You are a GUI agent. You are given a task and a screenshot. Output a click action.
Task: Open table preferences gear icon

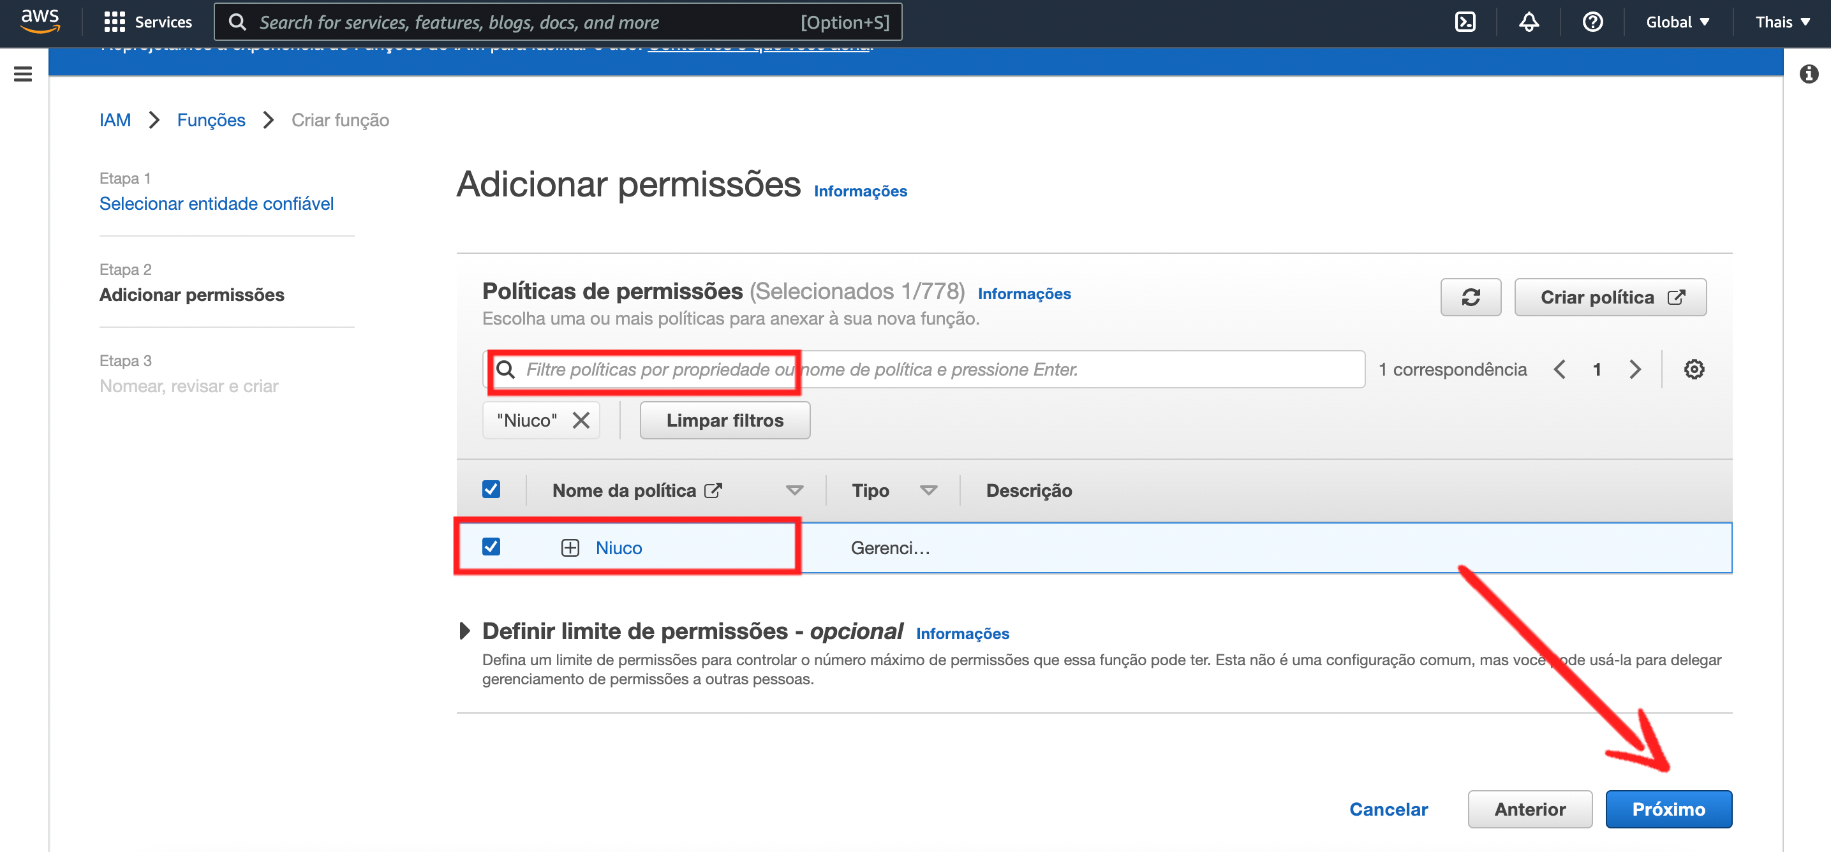click(1693, 369)
